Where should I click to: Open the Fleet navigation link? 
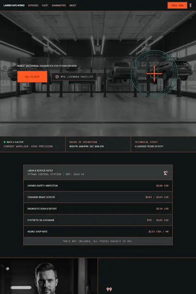45,5
